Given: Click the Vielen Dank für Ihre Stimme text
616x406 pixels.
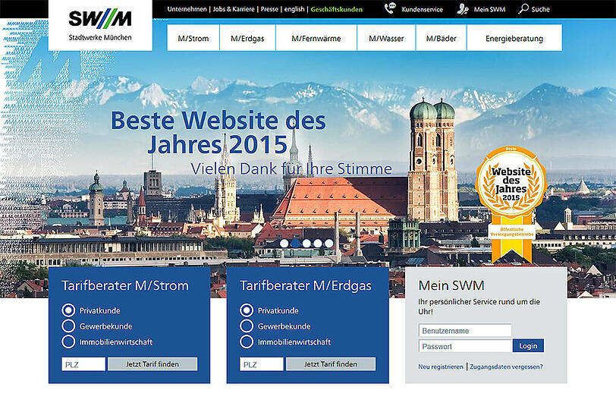Looking at the screenshot, I should tap(291, 168).
